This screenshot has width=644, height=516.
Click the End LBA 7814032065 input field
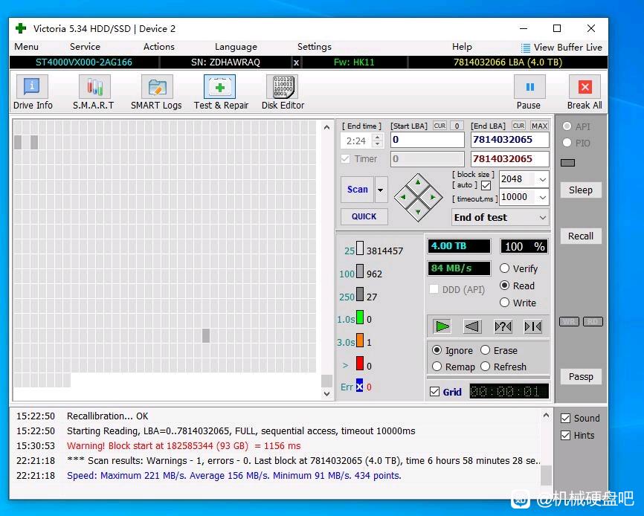coord(509,140)
